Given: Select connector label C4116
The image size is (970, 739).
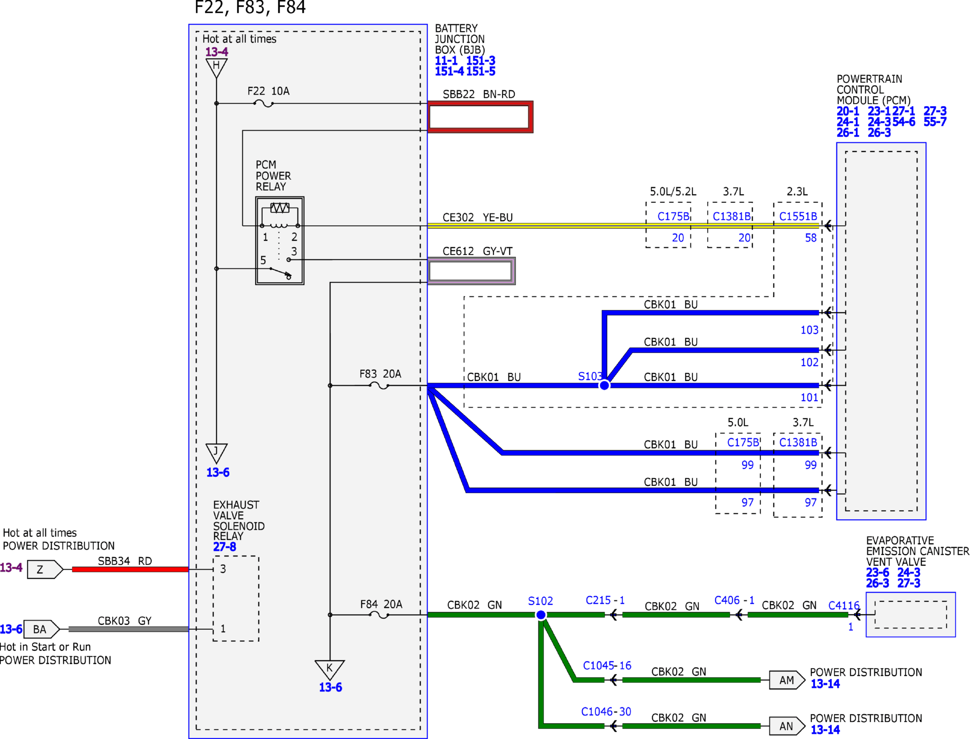Looking at the screenshot, I should click(x=844, y=606).
